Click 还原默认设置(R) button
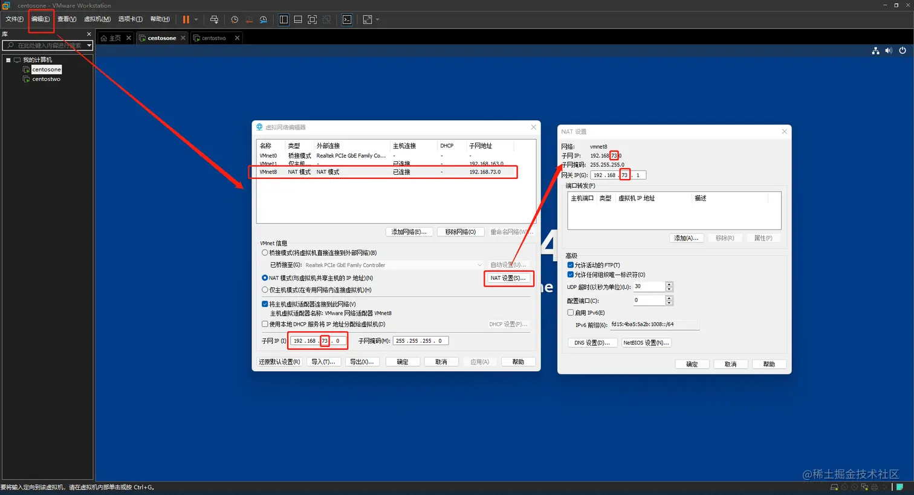 coord(280,362)
